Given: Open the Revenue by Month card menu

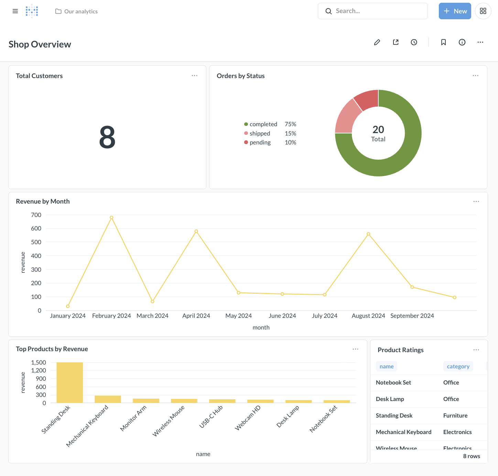Looking at the screenshot, I should coord(476,201).
